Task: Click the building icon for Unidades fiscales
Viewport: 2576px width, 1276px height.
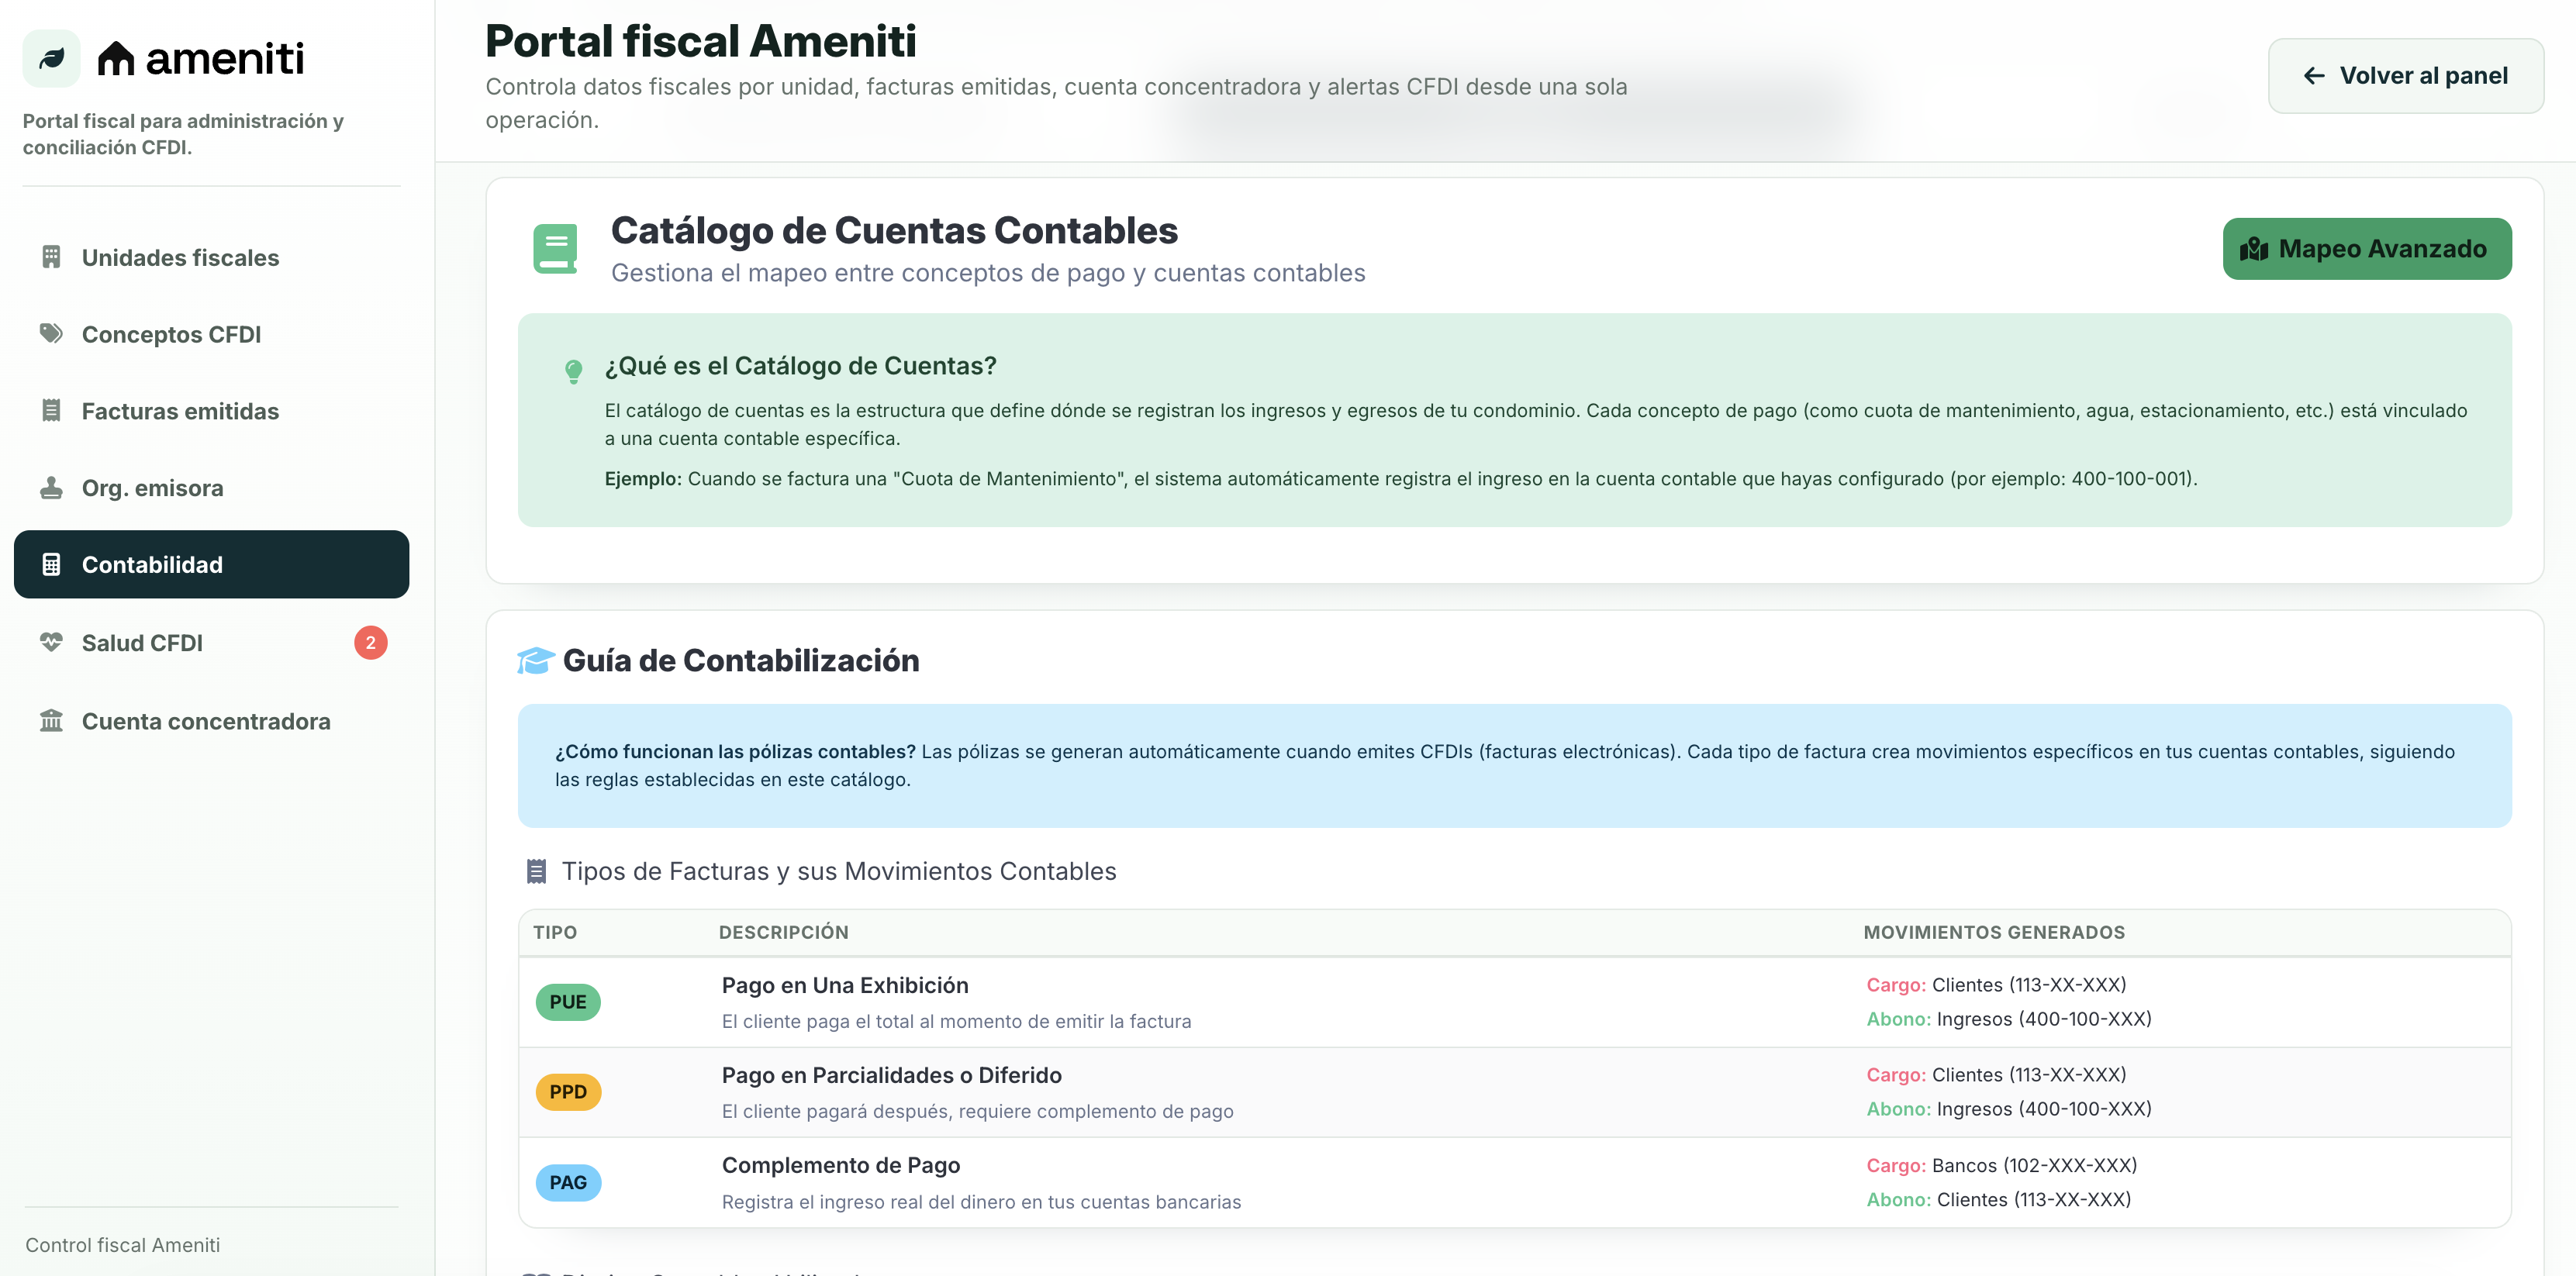Action: [51, 257]
